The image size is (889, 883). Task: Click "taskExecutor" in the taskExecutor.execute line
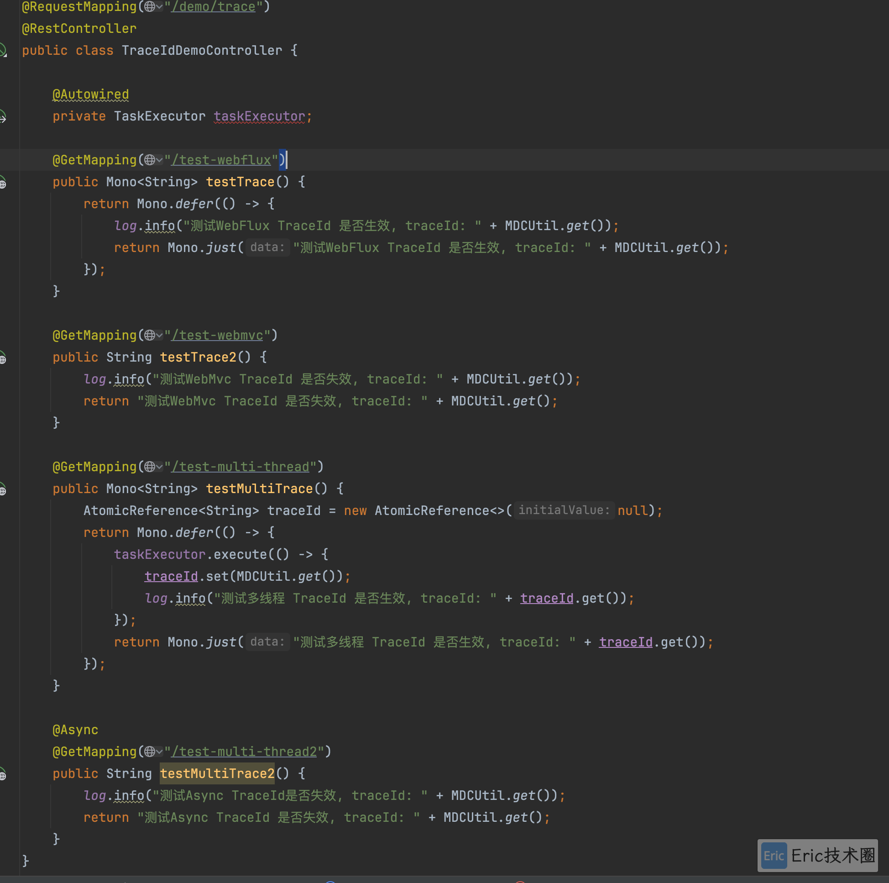(x=160, y=555)
